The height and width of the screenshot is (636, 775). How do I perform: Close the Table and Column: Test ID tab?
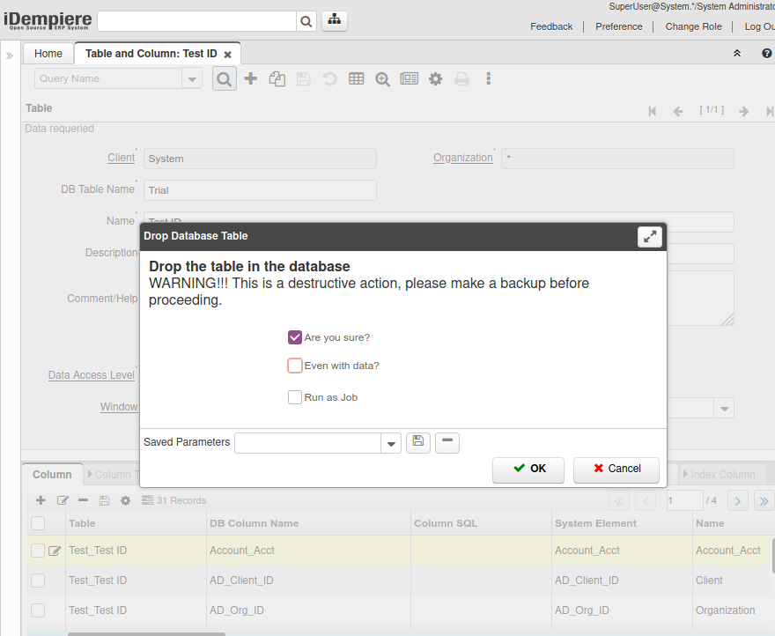[x=228, y=55]
